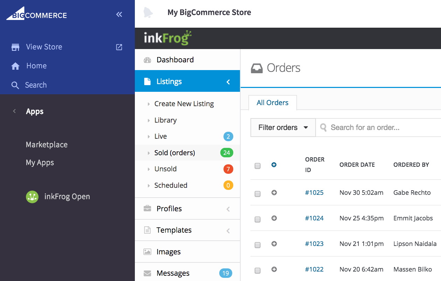Open order #1024 link
Viewport: 441px width, 281px height.
coord(314,218)
